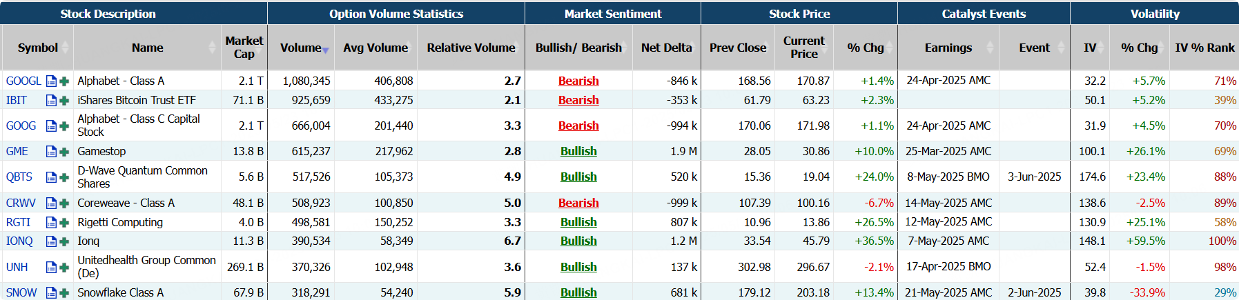Open the GME symbol link

point(17,152)
